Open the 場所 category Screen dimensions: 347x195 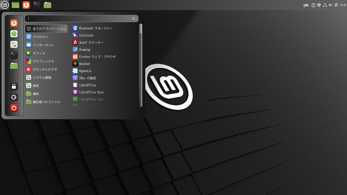(46, 94)
